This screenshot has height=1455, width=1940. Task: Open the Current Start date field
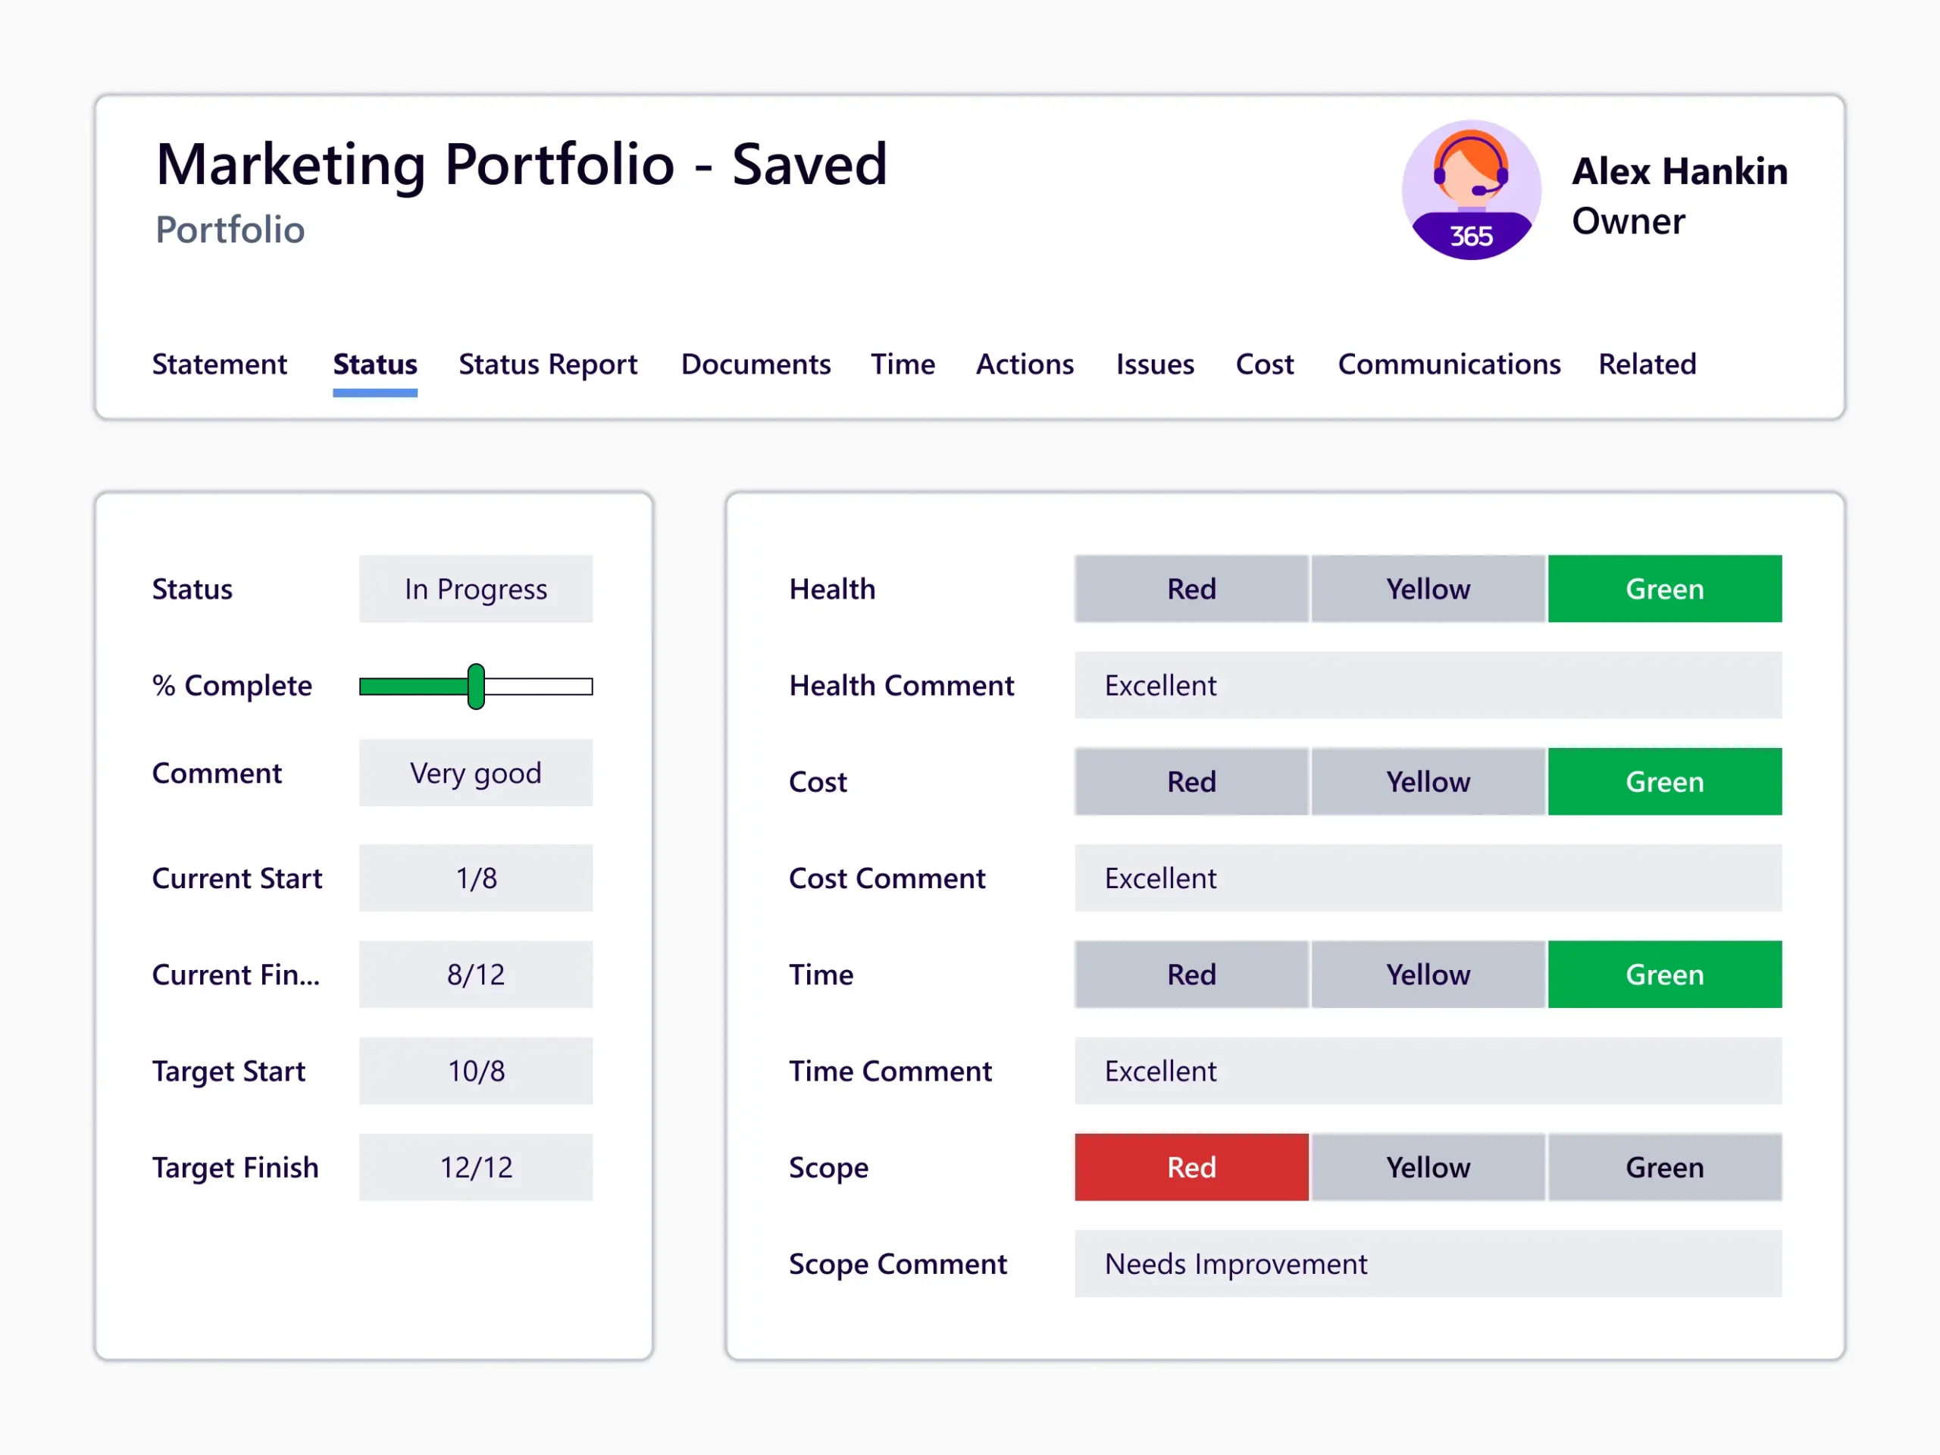coord(475,878)
